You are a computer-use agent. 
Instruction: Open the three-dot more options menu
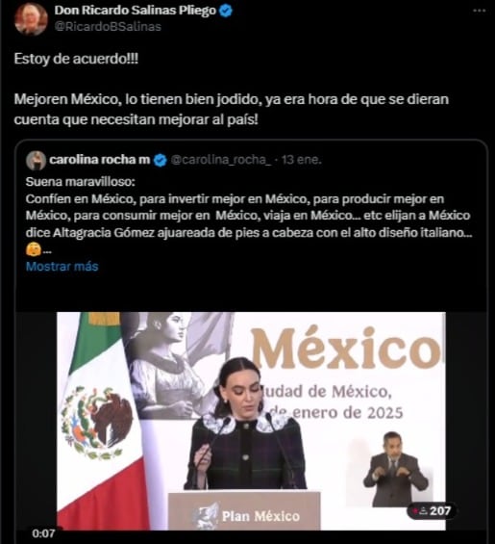(x=480, y=11)
